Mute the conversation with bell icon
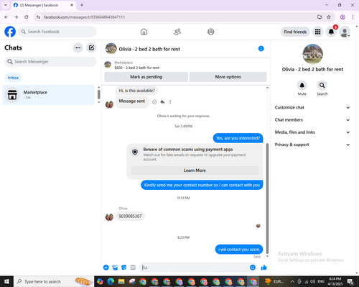The width and height of the screenshot is (359, 287). click(302, 86)
